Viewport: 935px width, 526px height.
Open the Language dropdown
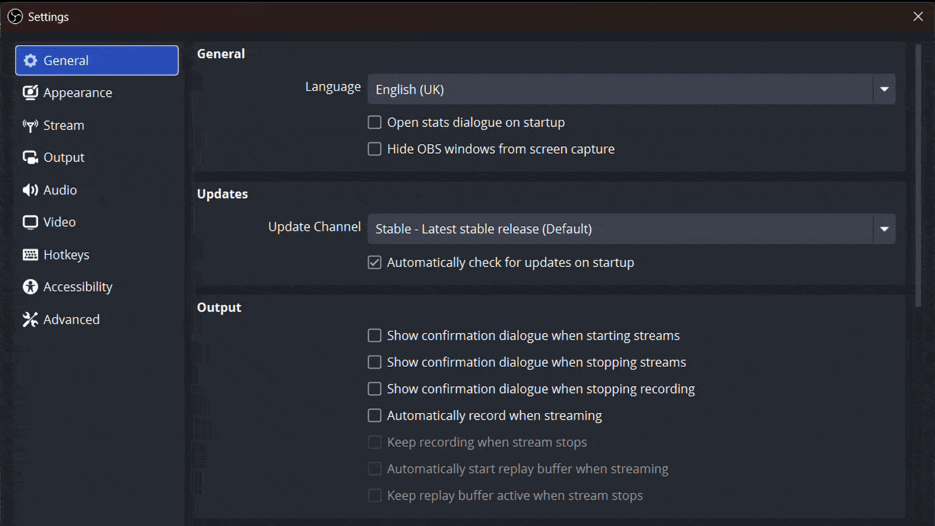click(x=631, y=89)
